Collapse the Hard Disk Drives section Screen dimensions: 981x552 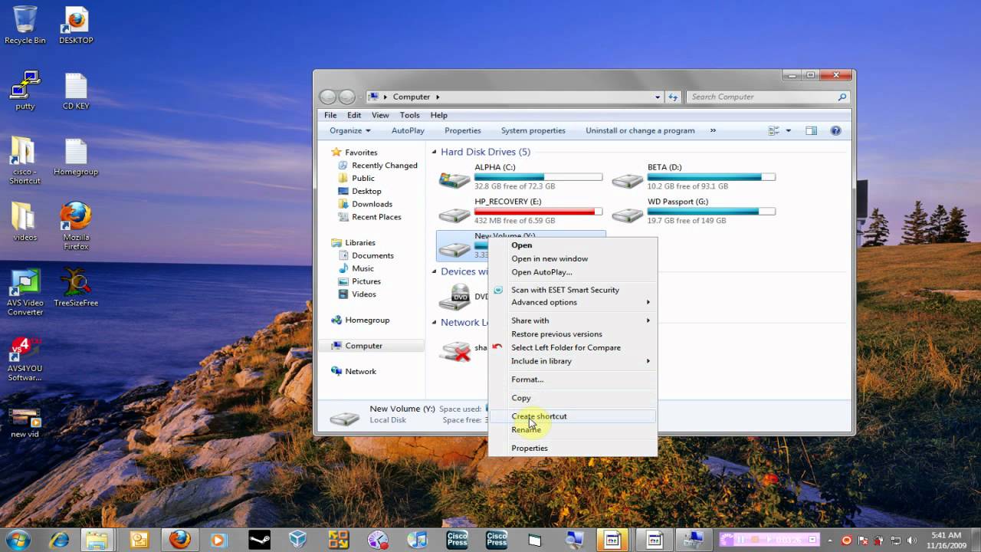point(434,152)
